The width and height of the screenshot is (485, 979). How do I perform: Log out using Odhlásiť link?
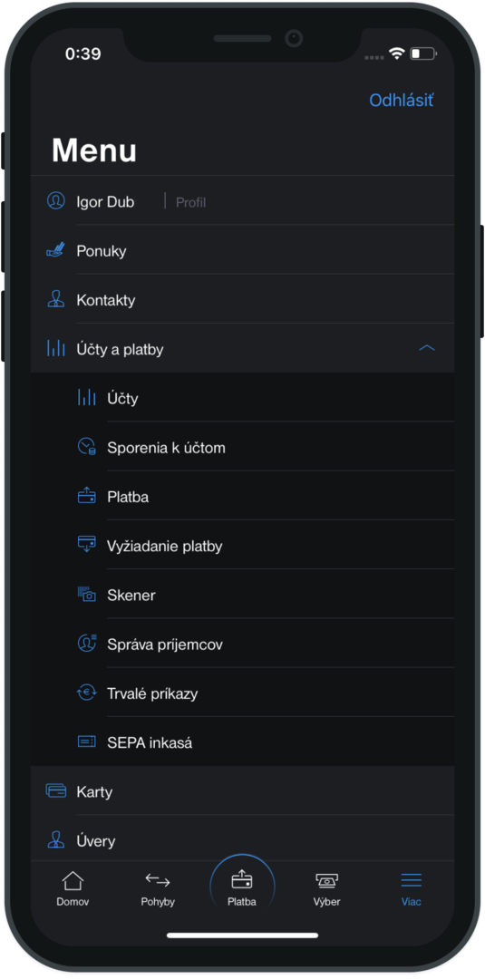[402, 100]
